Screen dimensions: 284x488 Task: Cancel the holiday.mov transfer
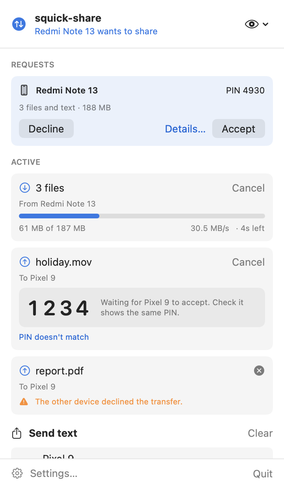(248, 262)
